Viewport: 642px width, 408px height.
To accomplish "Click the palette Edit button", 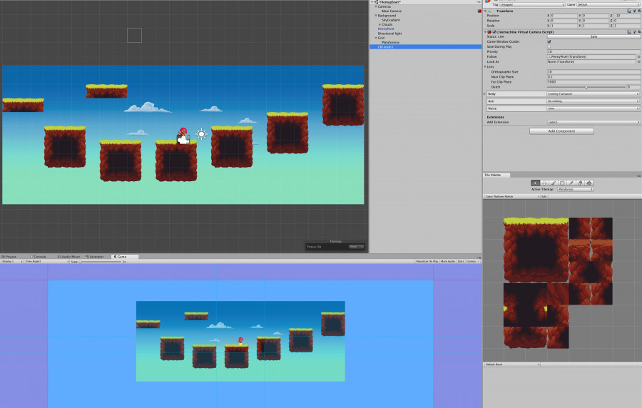I will (544, 196).
